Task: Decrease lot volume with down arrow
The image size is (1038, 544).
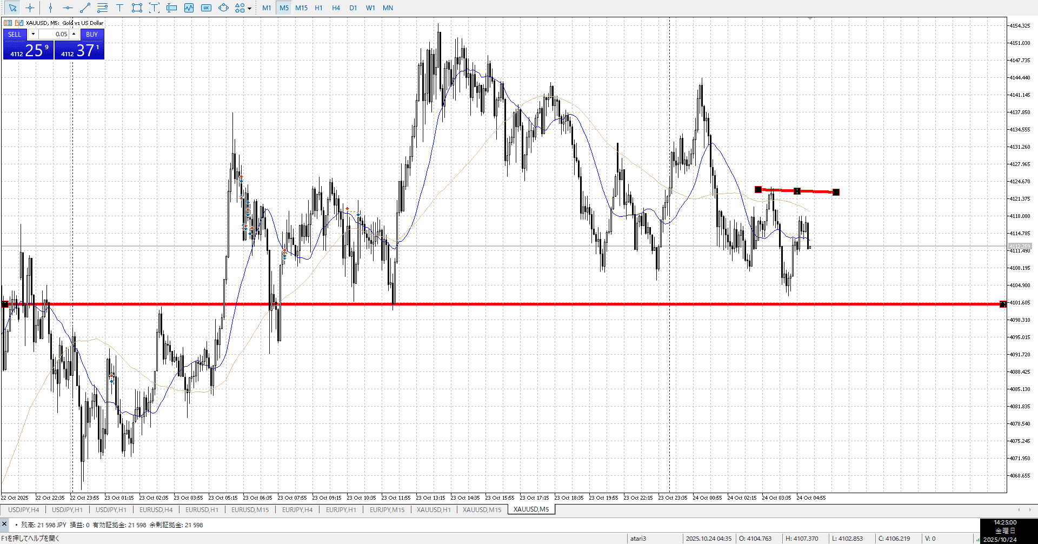Action: 33,34
